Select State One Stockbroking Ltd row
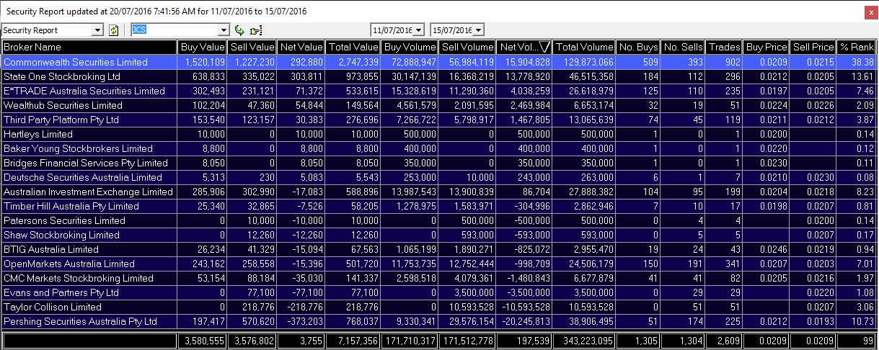This screenshot has width=879, height=350. [x=439, y=76]
